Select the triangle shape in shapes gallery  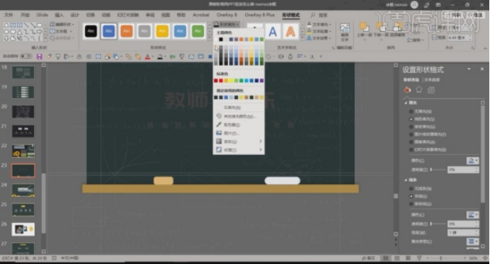click(x=19, y=32)
